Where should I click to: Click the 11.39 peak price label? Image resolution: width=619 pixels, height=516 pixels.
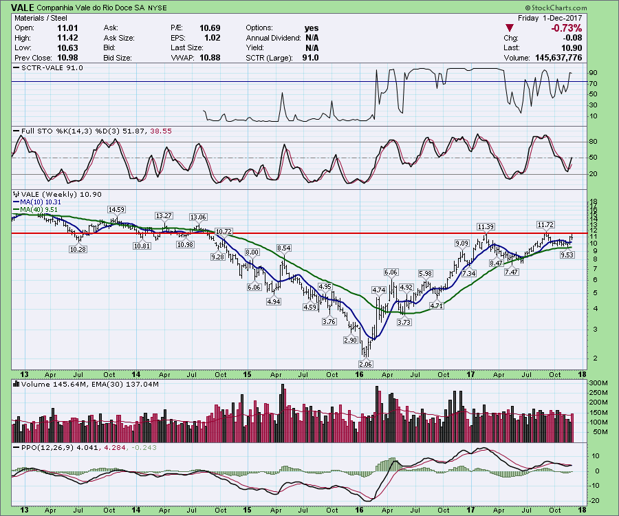(486, 226)
